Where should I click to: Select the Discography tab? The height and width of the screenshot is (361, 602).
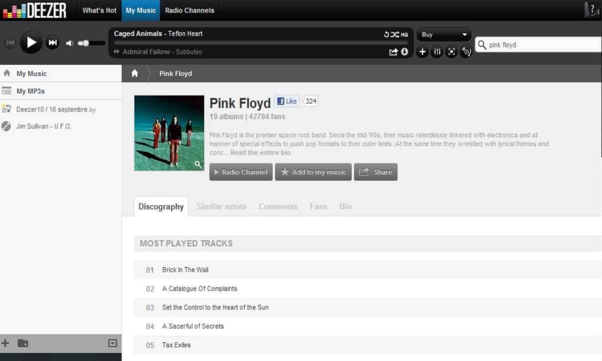[x=161, y=207]
